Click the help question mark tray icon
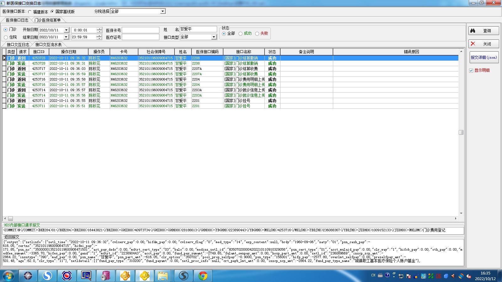The height and width of the screenshot is (282, 502). point(387,275)
